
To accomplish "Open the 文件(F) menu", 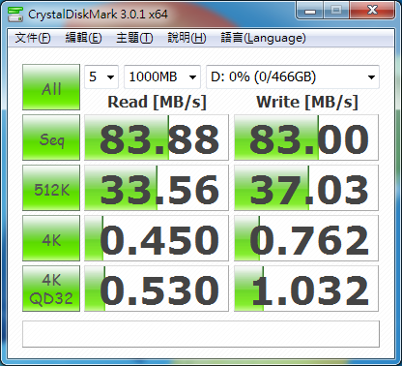I will (33, 38).
